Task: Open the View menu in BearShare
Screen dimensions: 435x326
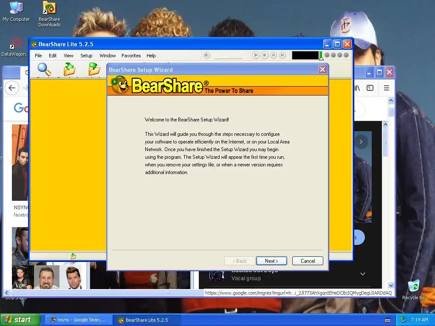Action: [x=68, y=56]
